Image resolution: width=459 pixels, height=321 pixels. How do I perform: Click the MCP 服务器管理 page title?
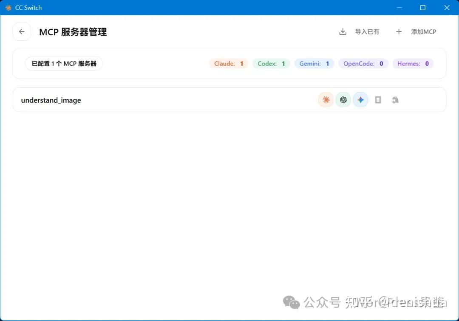click(x=73, y=32)
